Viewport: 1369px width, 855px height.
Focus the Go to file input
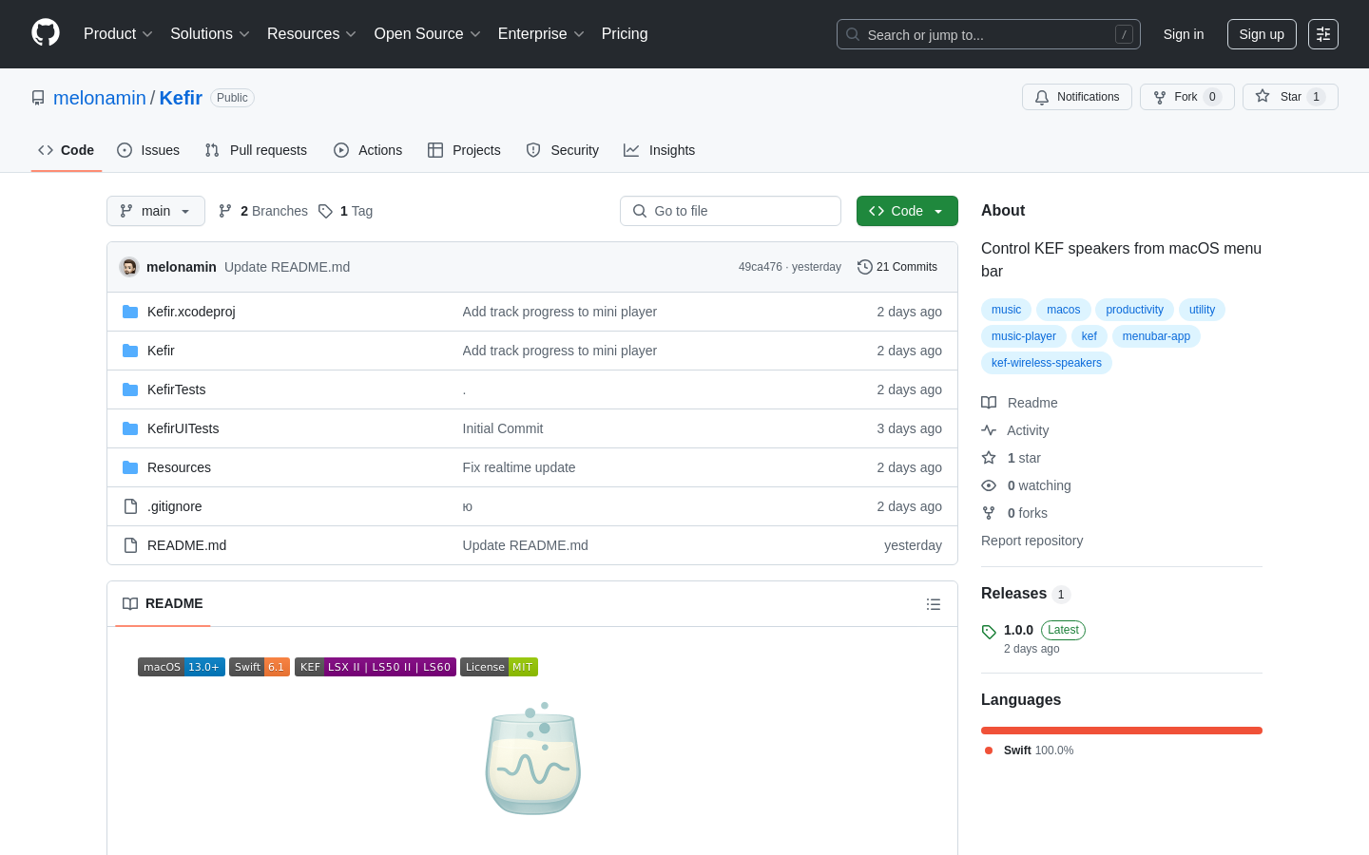coord(730,211)
